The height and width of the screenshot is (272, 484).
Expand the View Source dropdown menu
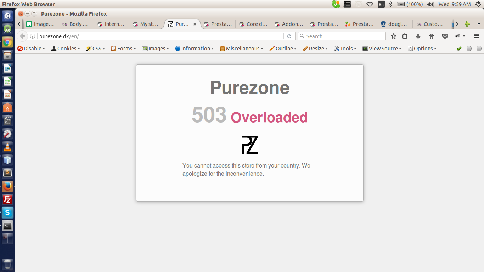[x=382, y=49]
